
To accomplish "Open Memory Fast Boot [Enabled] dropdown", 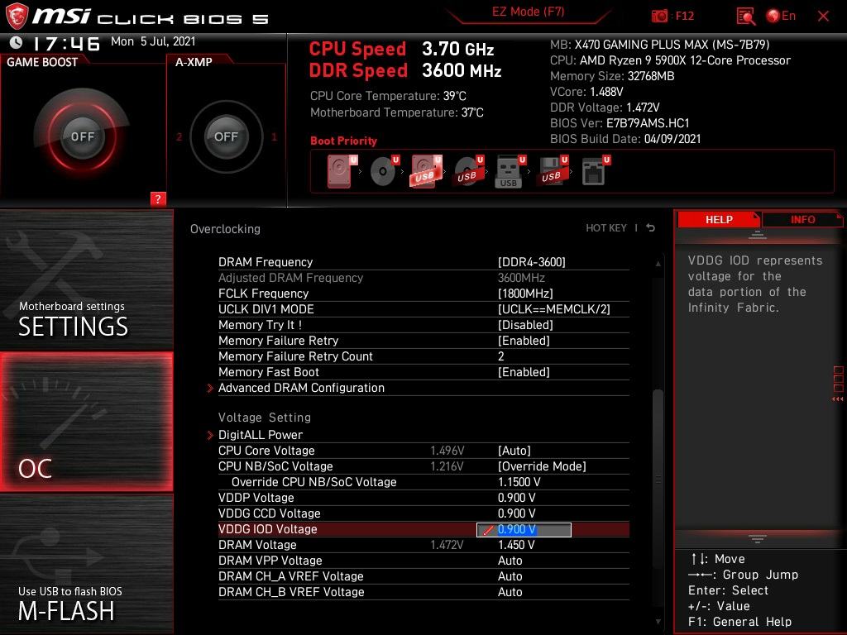I will click(524, 372).
